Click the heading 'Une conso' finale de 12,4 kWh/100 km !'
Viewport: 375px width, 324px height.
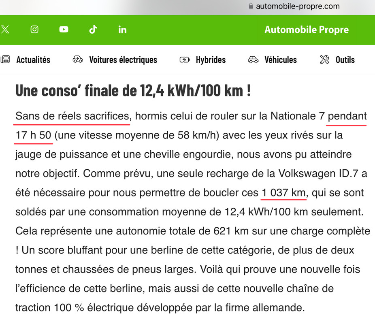(x=133, y=91)
